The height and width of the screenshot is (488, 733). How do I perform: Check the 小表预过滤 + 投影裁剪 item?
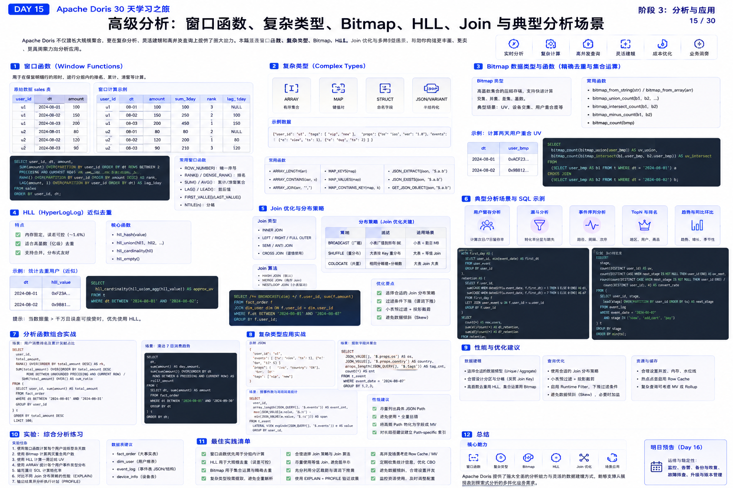tap(379, 309)
